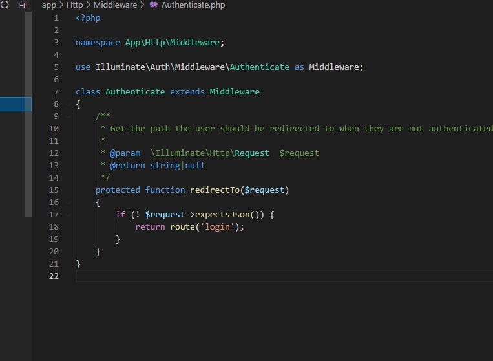Click the collapse all folders icon

23,5
